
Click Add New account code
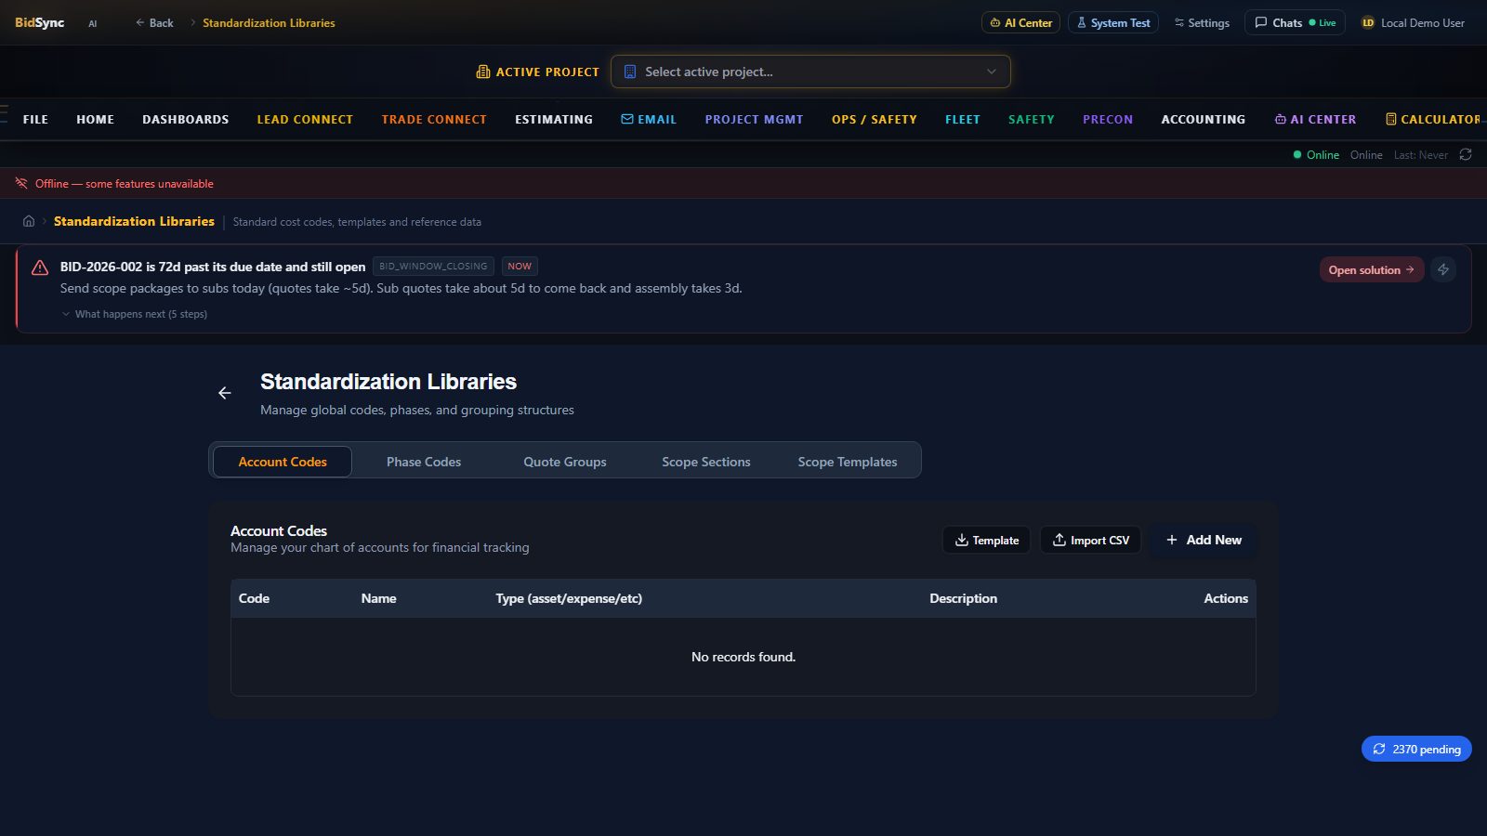click(1204, 540)
